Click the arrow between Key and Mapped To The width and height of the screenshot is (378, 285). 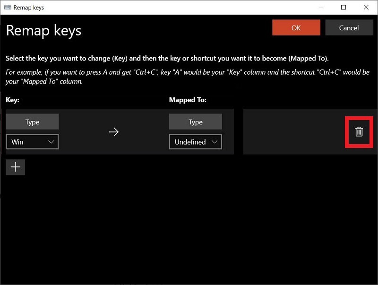click(x=114, y=132)
